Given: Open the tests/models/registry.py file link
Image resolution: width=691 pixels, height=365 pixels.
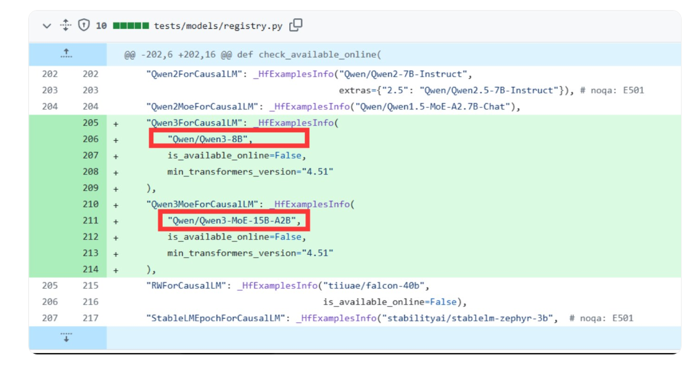Looking at the screenshot, I should (x=218, y=26).
